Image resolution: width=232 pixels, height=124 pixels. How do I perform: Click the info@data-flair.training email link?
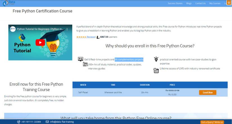tap(62, 122)
